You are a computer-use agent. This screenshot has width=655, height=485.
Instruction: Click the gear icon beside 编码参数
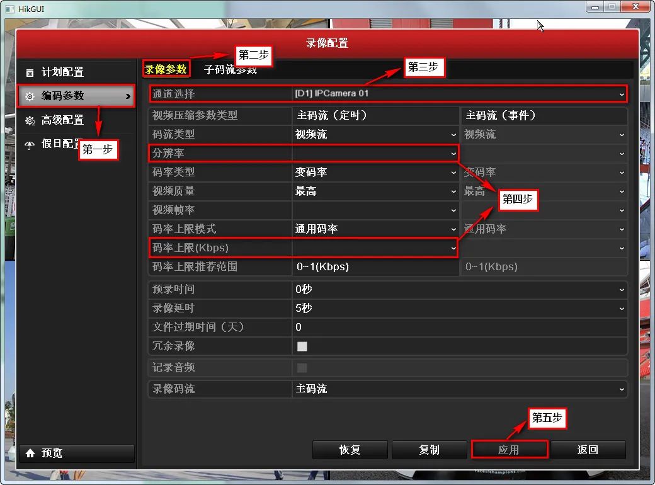pyautogui.click(x=30, y=96)
